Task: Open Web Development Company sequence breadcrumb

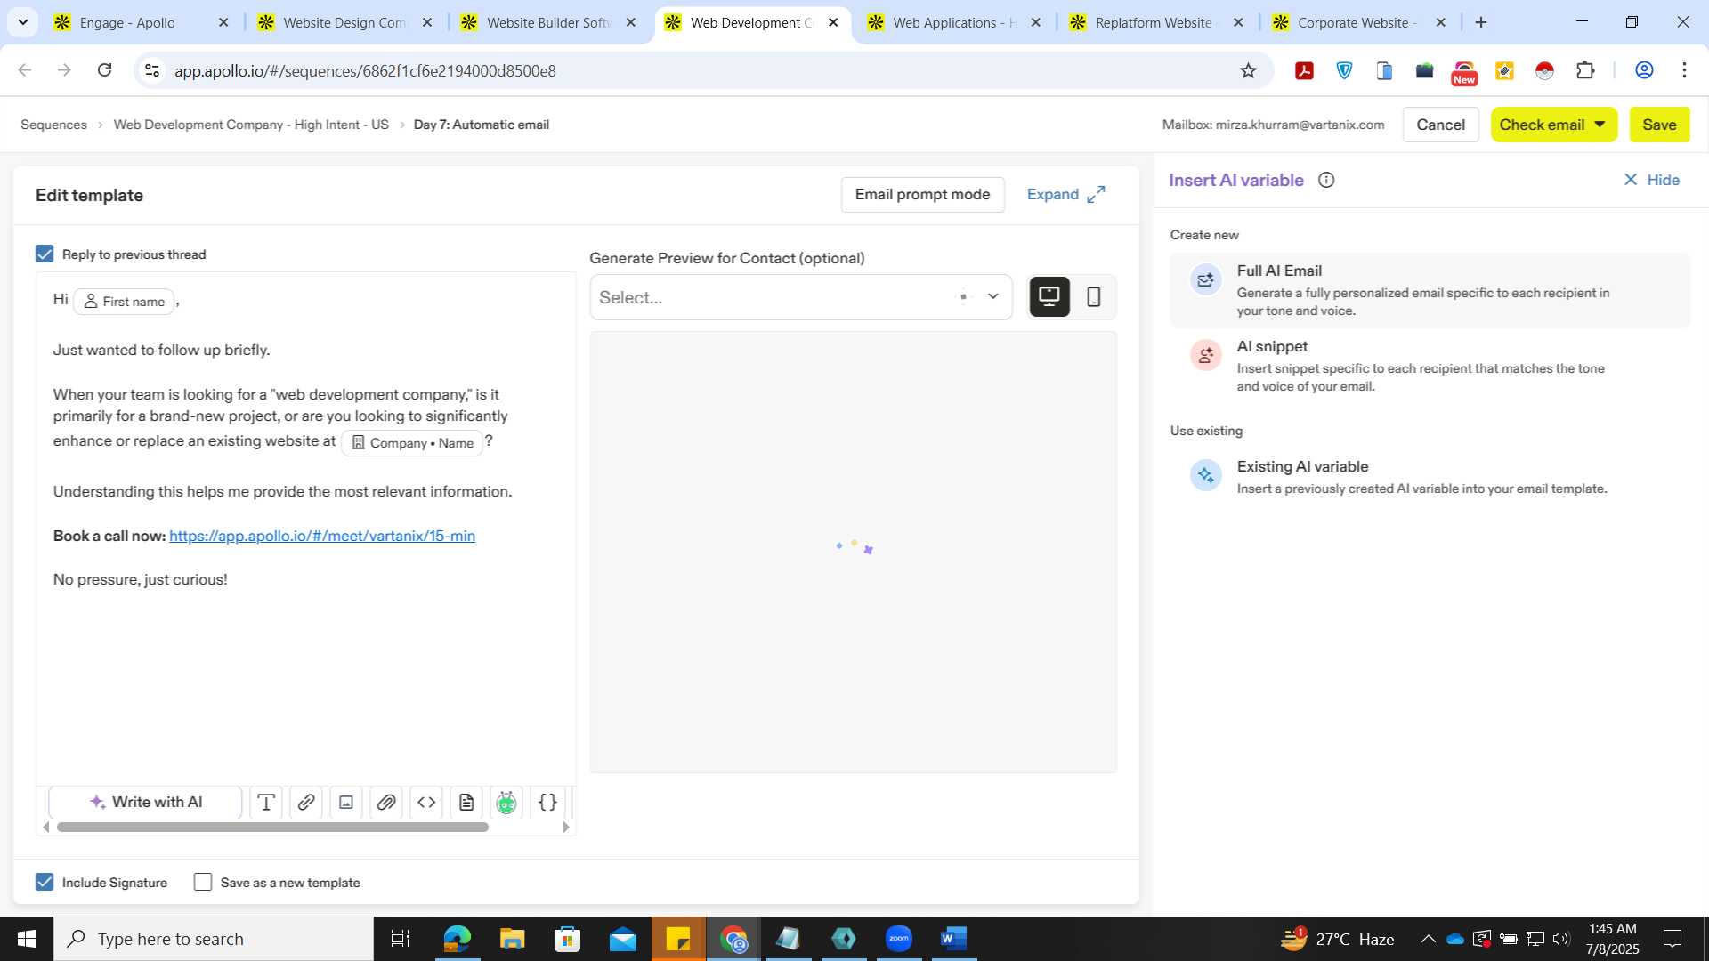Action: 251,125
